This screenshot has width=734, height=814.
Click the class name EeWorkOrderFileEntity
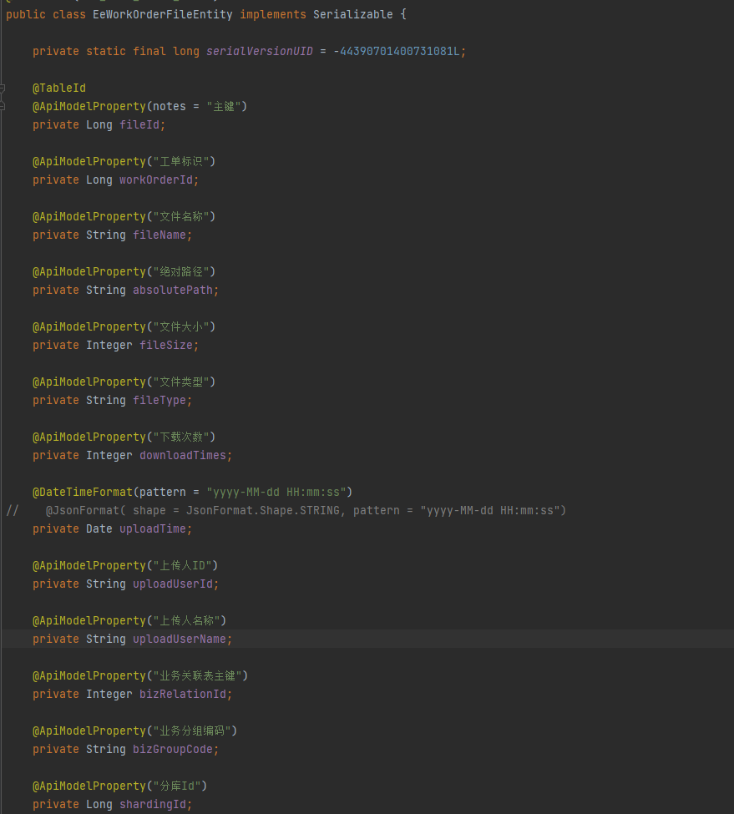163,14
